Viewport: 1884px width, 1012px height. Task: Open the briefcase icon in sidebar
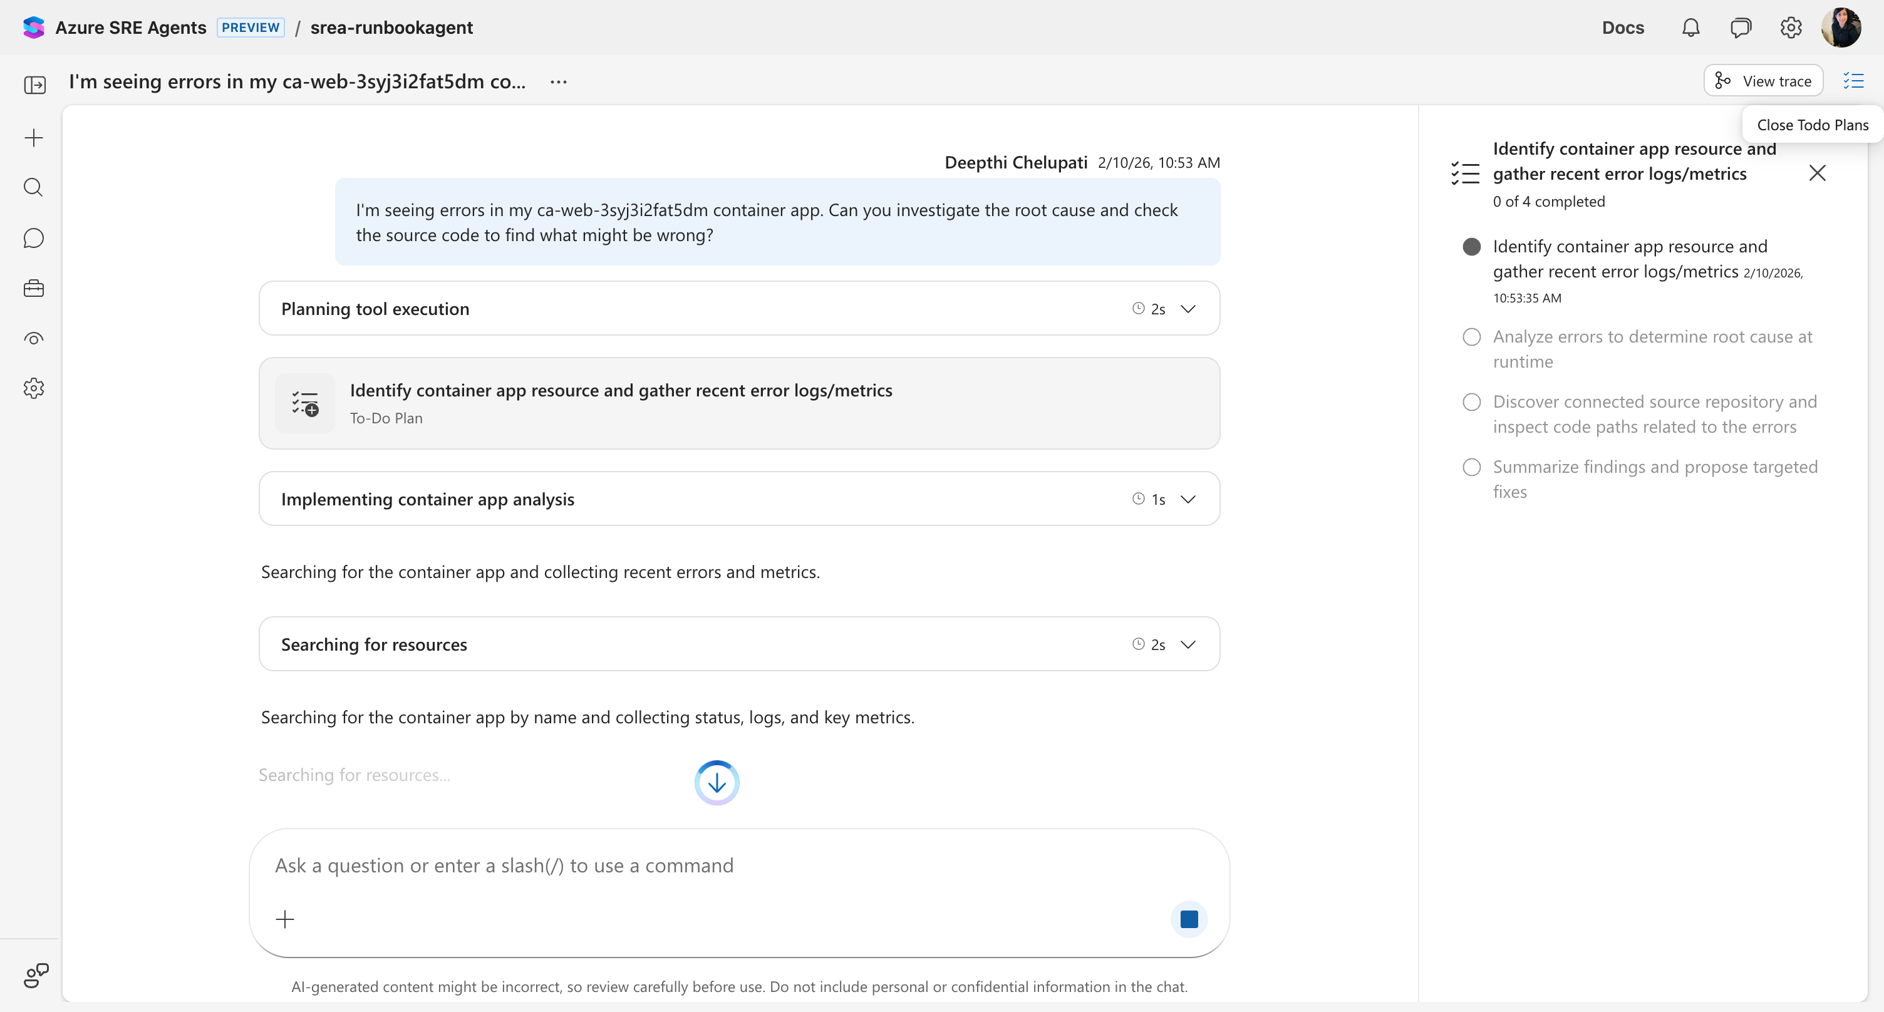coord(34,288)
